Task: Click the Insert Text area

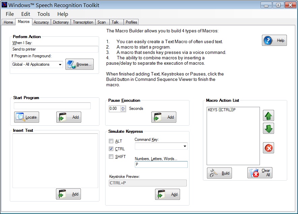Action: (55, 161)
